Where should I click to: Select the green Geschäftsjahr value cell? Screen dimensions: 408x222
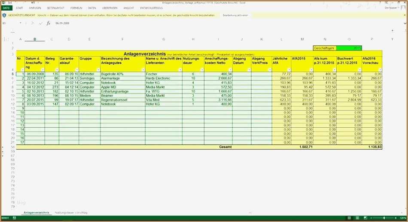click(349, 48)
